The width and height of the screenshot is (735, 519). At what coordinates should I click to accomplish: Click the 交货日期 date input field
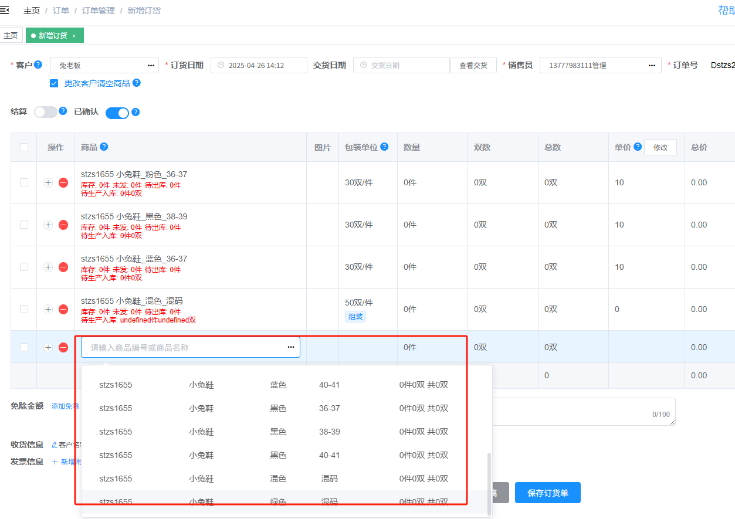click(x=401, y=65)
